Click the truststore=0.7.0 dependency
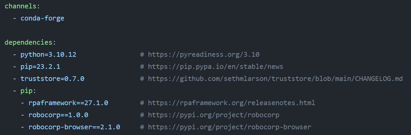Screen dimensions: 411x135 52,79
